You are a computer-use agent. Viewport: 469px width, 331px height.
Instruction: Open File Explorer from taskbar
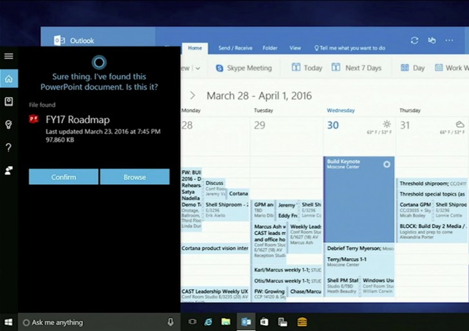pos(226,322)
